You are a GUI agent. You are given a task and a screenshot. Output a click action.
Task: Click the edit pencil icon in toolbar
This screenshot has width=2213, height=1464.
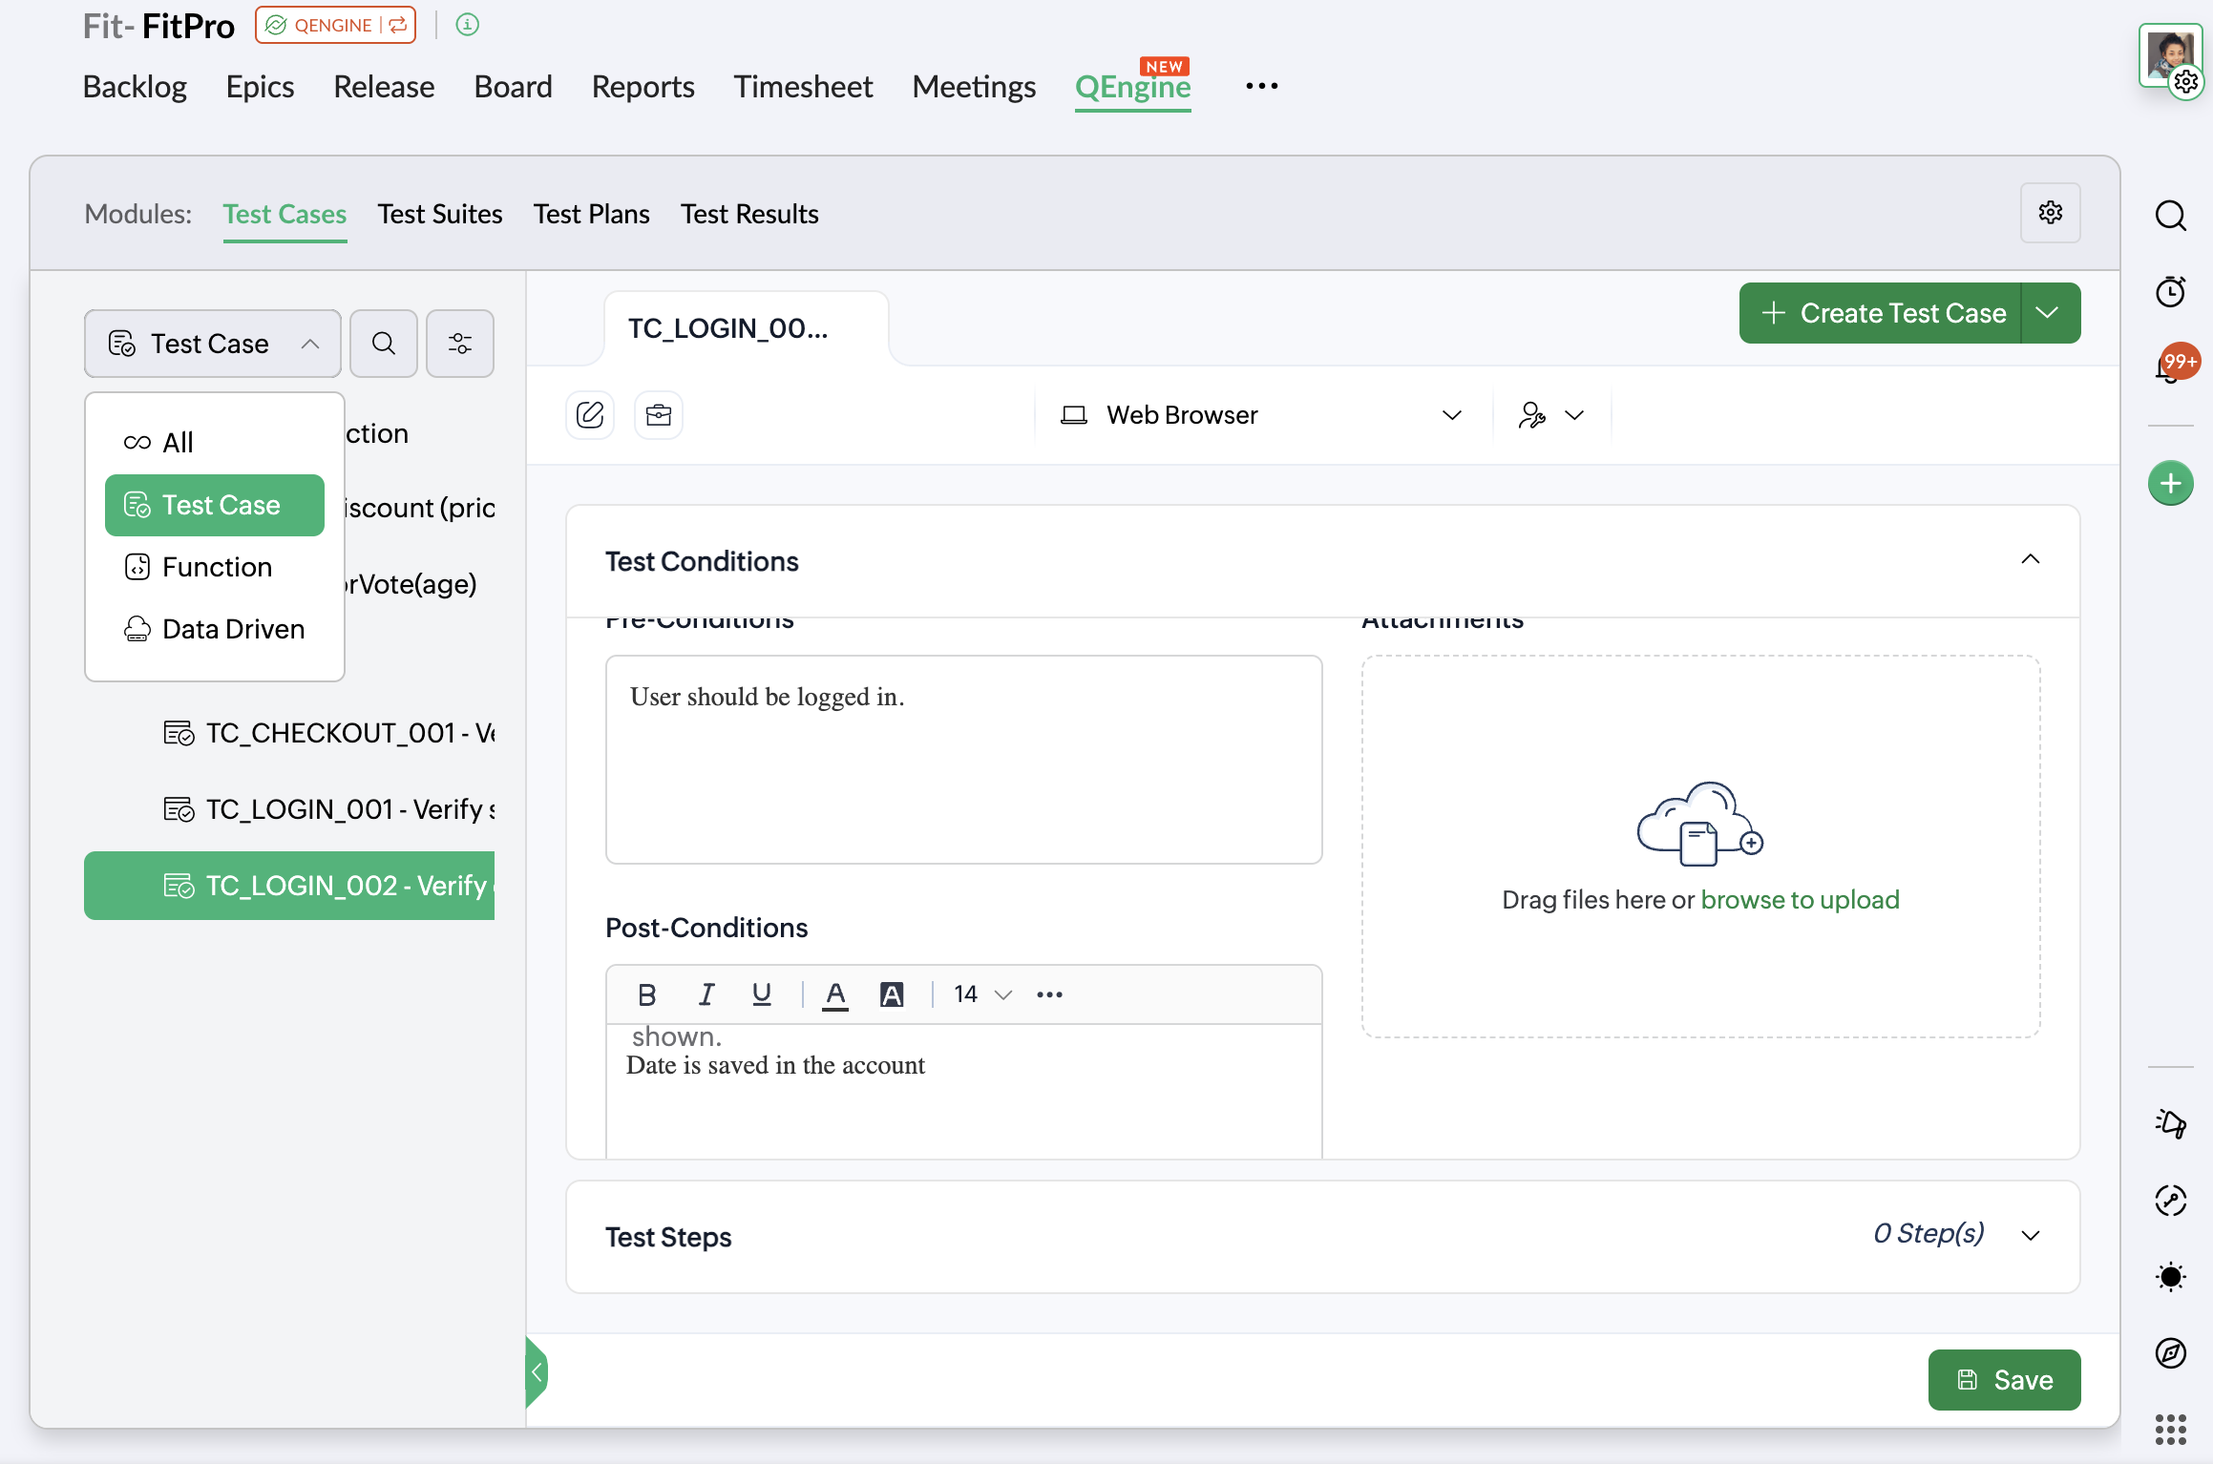(590, 415)
